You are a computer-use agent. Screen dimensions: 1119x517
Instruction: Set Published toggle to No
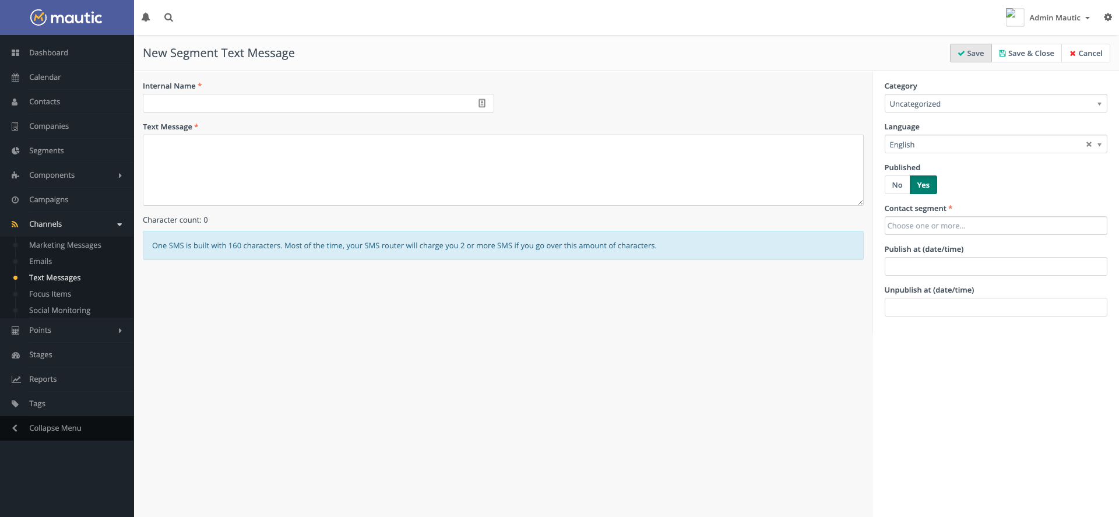(897, 185)
